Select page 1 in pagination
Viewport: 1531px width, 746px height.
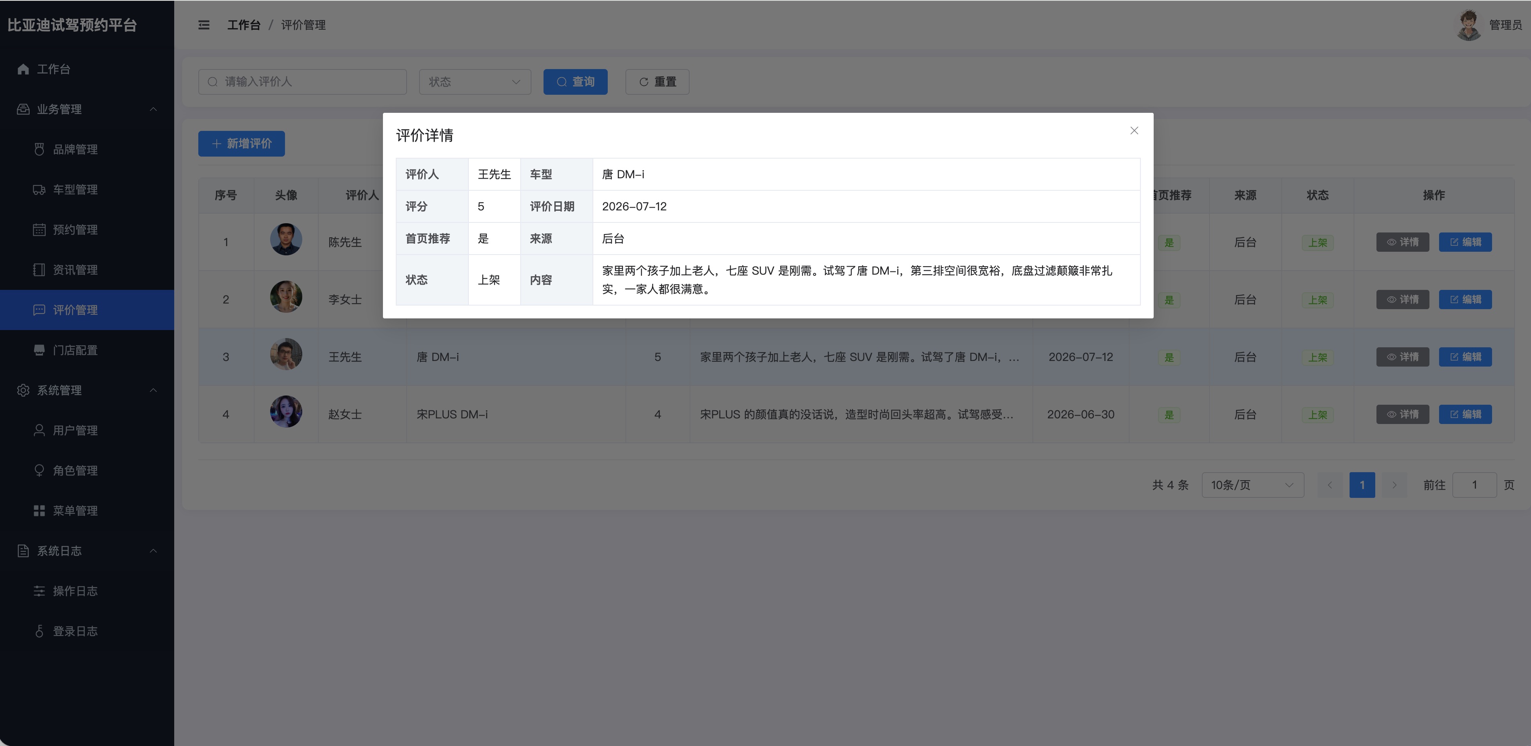pos(1362,485)
